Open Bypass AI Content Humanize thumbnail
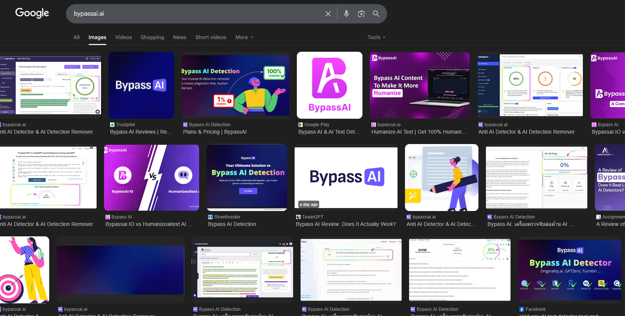This screenshot has height=316, width=625. (x=420, y=85)
